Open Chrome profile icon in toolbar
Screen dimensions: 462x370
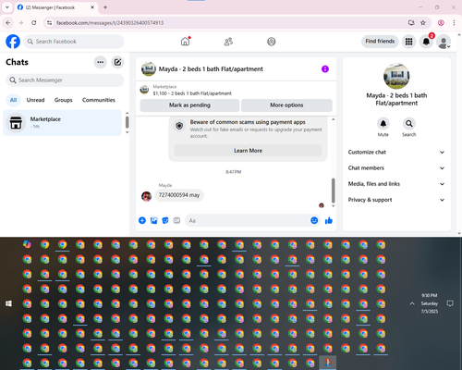point(441,23)
